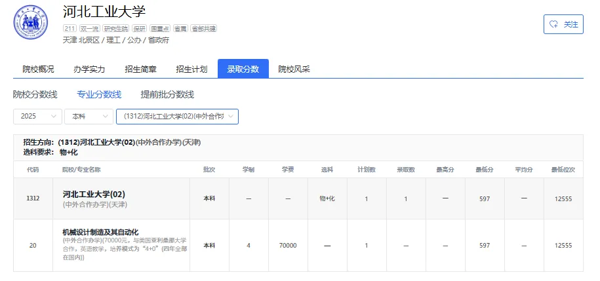Click the 研究生院 tag
600x281 pixels.
click(x=116, y=28)
